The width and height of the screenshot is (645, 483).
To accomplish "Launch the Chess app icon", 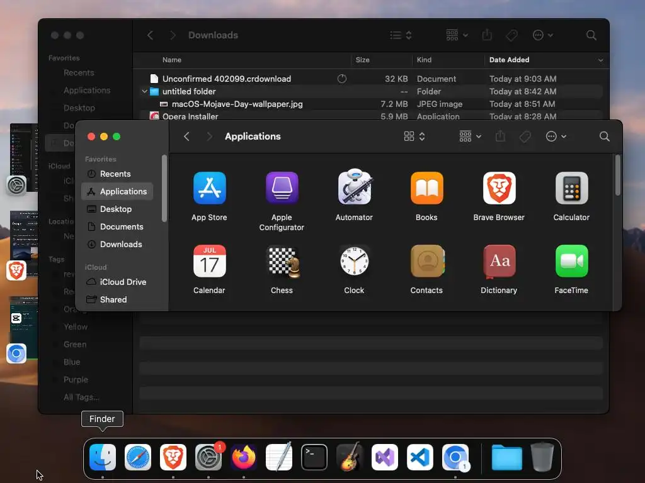I will (x=283, y=261).
